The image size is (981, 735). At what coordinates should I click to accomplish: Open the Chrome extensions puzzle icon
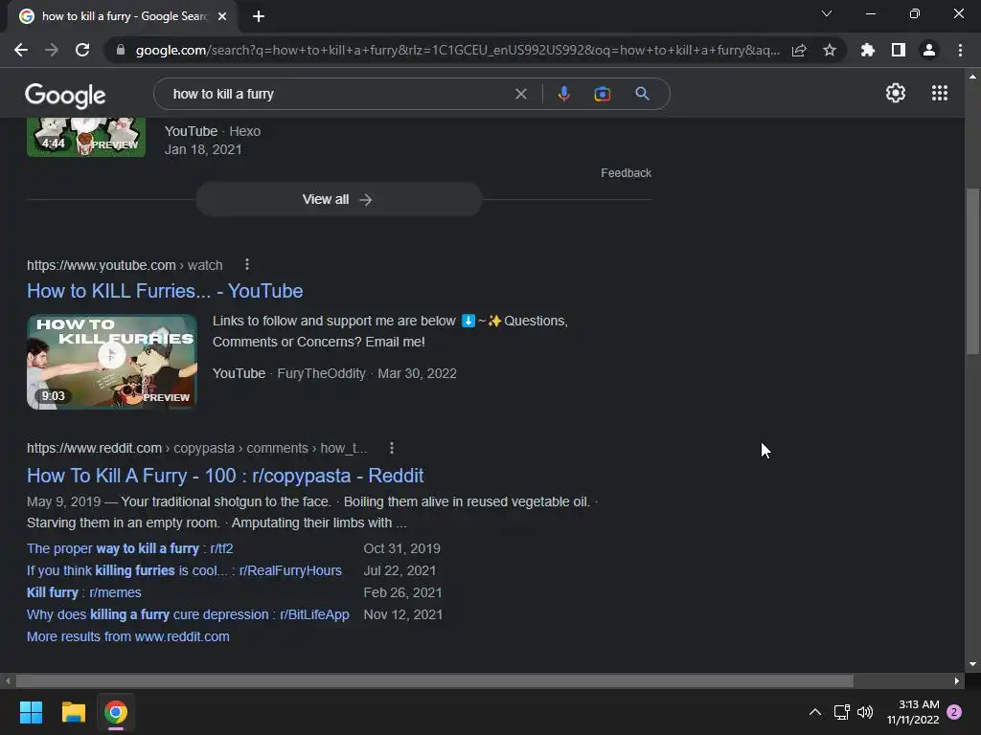pyautogui.click(x=867, y=50)
